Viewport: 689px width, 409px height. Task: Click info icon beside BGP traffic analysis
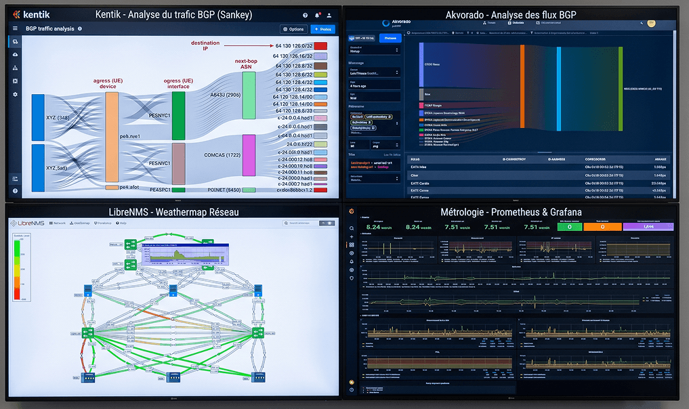pyautogui.click(x=79, y=28)
